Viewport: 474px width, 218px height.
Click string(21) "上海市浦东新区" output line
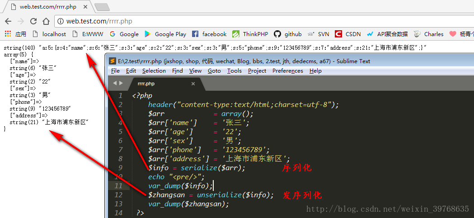(x=49, y=122)
